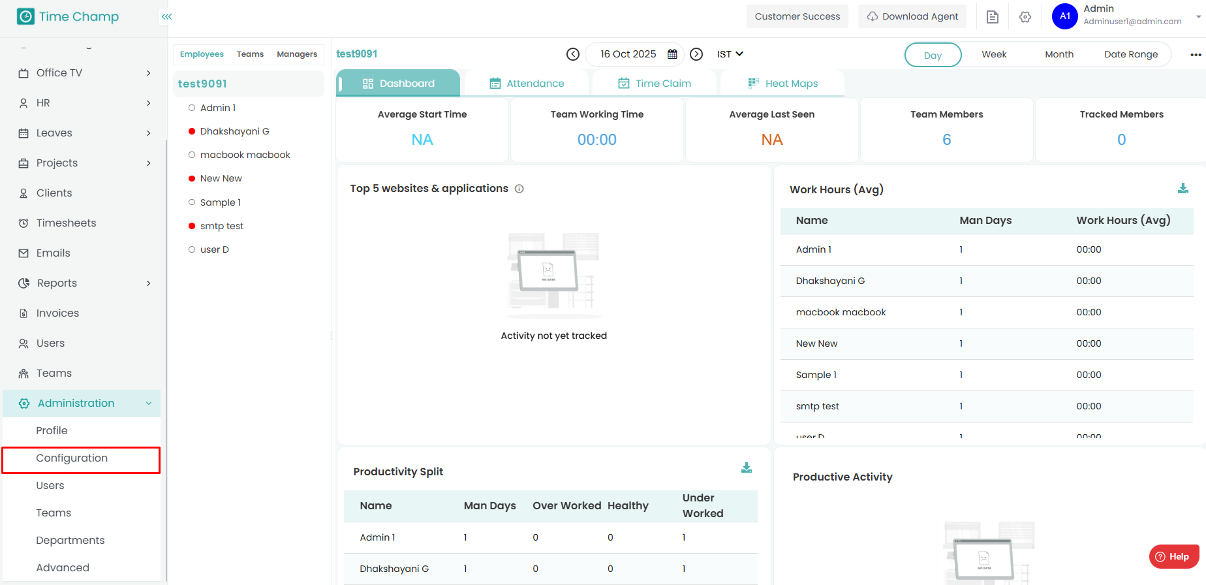The image size is (1206, 585).
Task: Click the Emails envelope icon in sidebar
Action: tap(23, 253)
